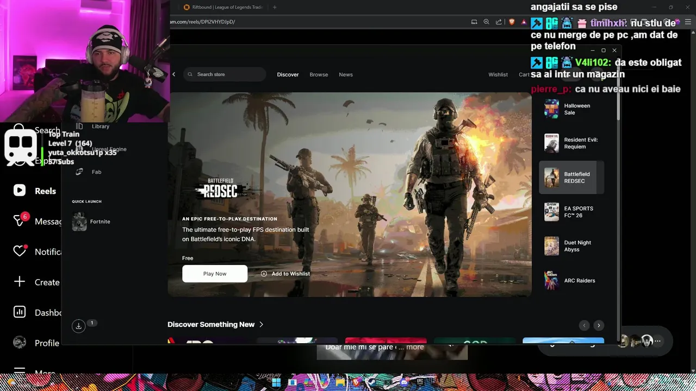696x391 pixels.
Task: Click the Create plus icon in Instagram
Action: click(x=20, y=282)
